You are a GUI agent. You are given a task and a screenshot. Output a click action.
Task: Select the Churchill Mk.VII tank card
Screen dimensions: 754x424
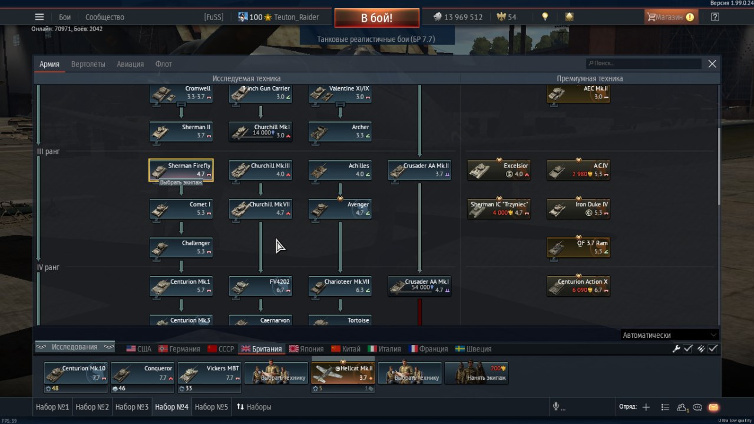pos(260,209)
